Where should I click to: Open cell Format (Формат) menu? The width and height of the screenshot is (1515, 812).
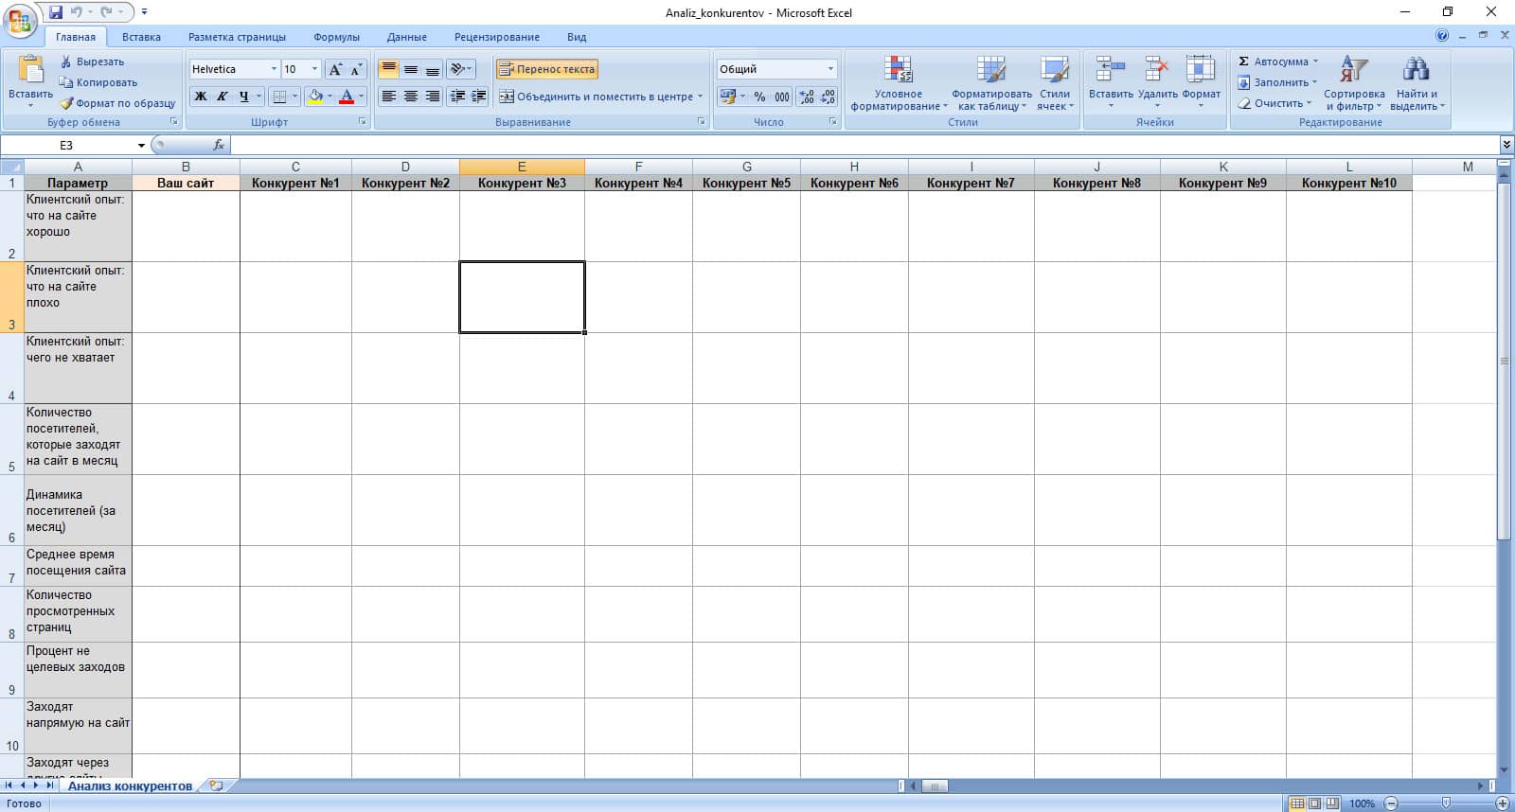tap(1201, 81)
